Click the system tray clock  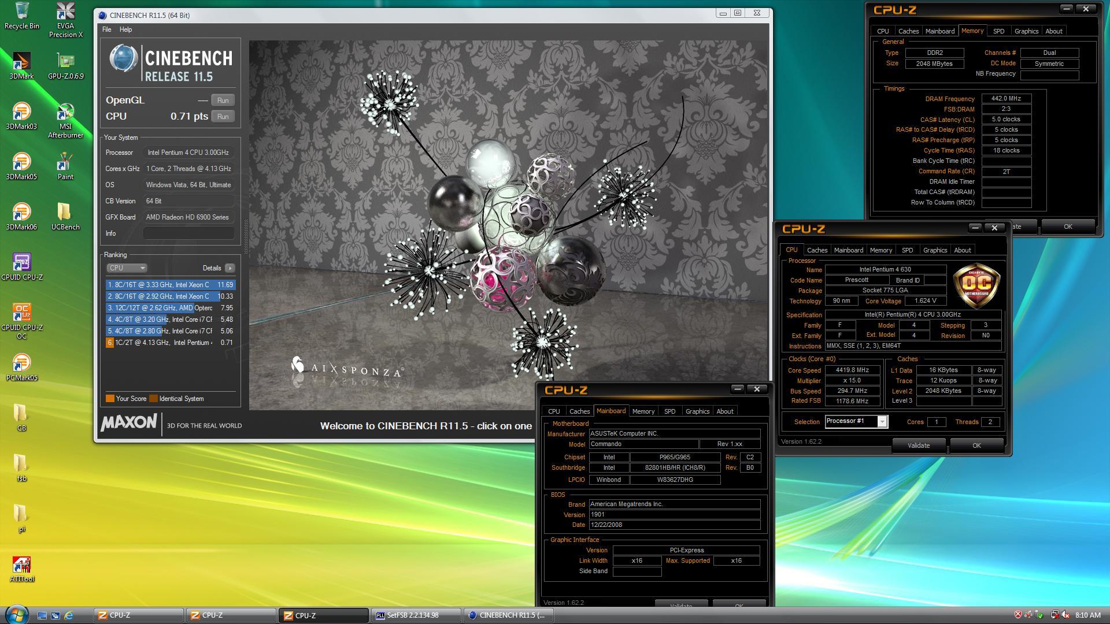(x=1087, y=615)
